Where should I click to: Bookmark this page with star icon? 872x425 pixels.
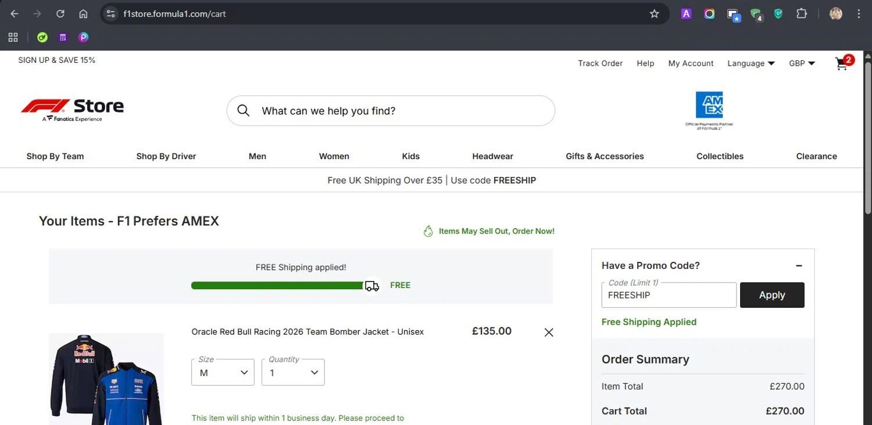pyautogui.click(x=655, y=14)
